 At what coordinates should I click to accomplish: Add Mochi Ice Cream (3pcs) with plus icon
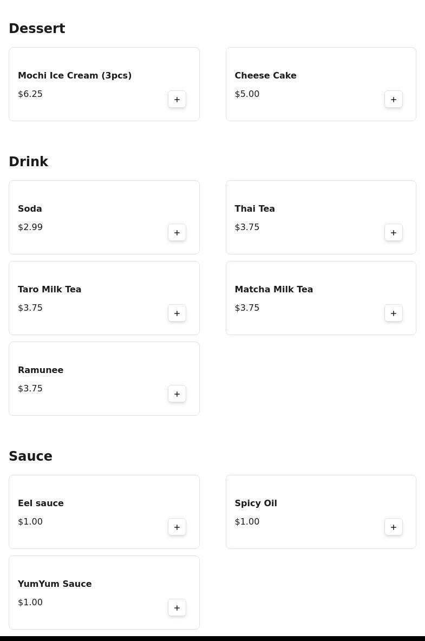[x=177, y=99]
